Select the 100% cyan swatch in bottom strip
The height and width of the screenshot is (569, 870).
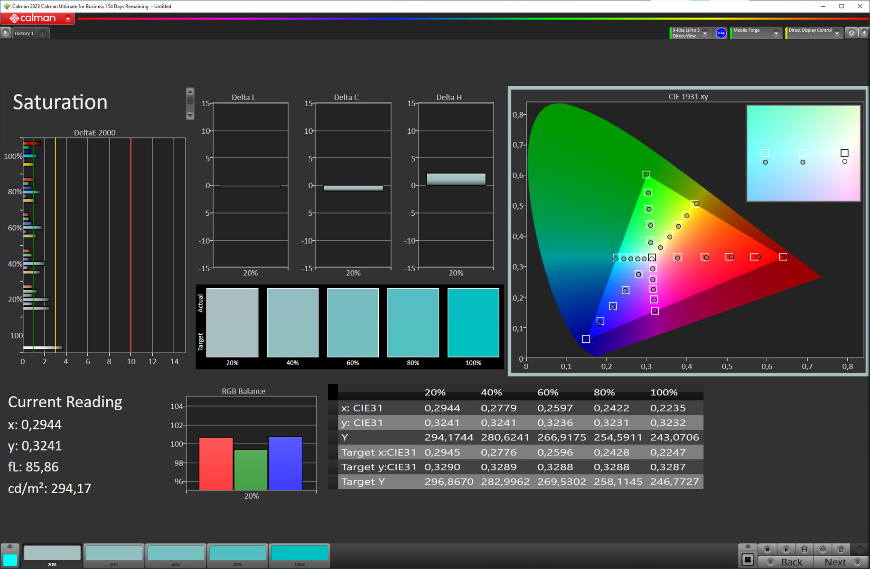pyautogui.click(x=299, y=554)
